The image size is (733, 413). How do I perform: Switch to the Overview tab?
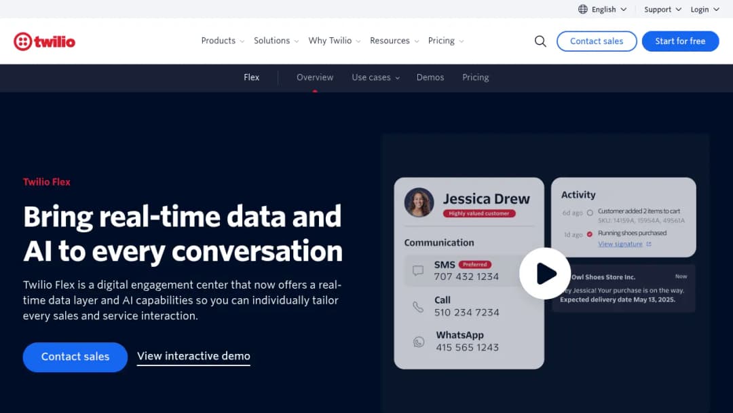click(315, 77)
